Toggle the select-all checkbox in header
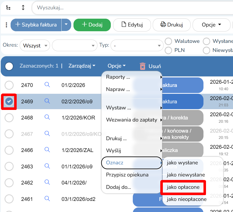Viewport: 233px width, 212px height. [x=9, y=66]
